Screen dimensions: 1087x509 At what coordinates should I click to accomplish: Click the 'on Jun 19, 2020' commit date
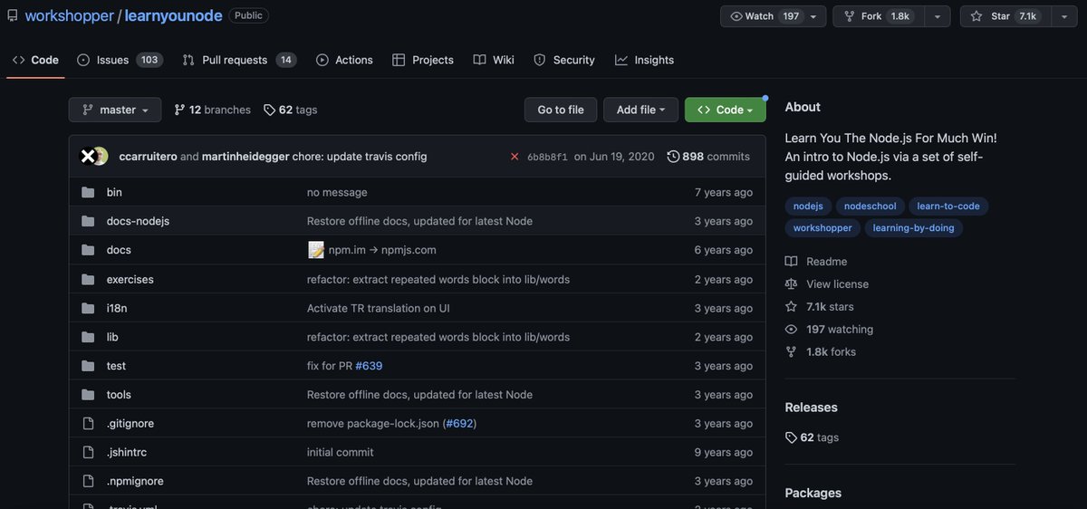(x=614, y=157)
